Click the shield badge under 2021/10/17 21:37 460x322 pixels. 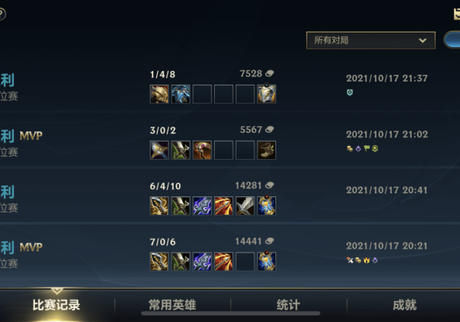point(350,93)
